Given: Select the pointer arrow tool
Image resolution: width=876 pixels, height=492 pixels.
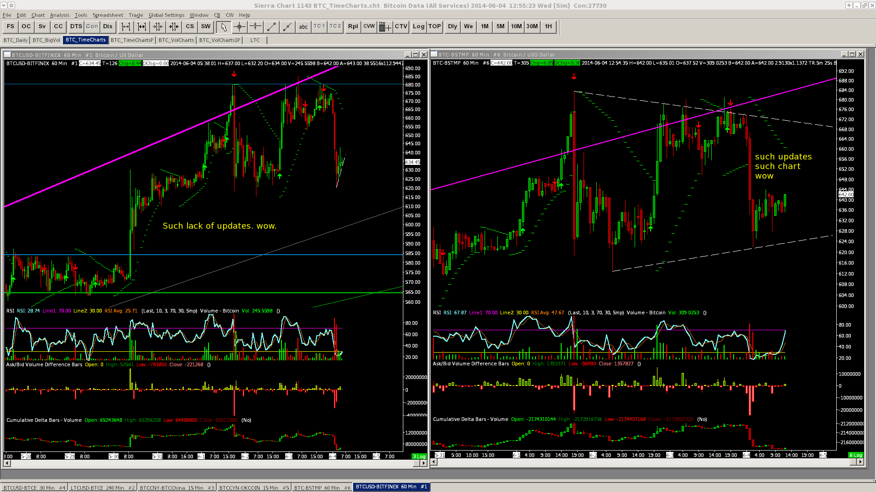Looking at the screenshot, I should coord(224,27).
